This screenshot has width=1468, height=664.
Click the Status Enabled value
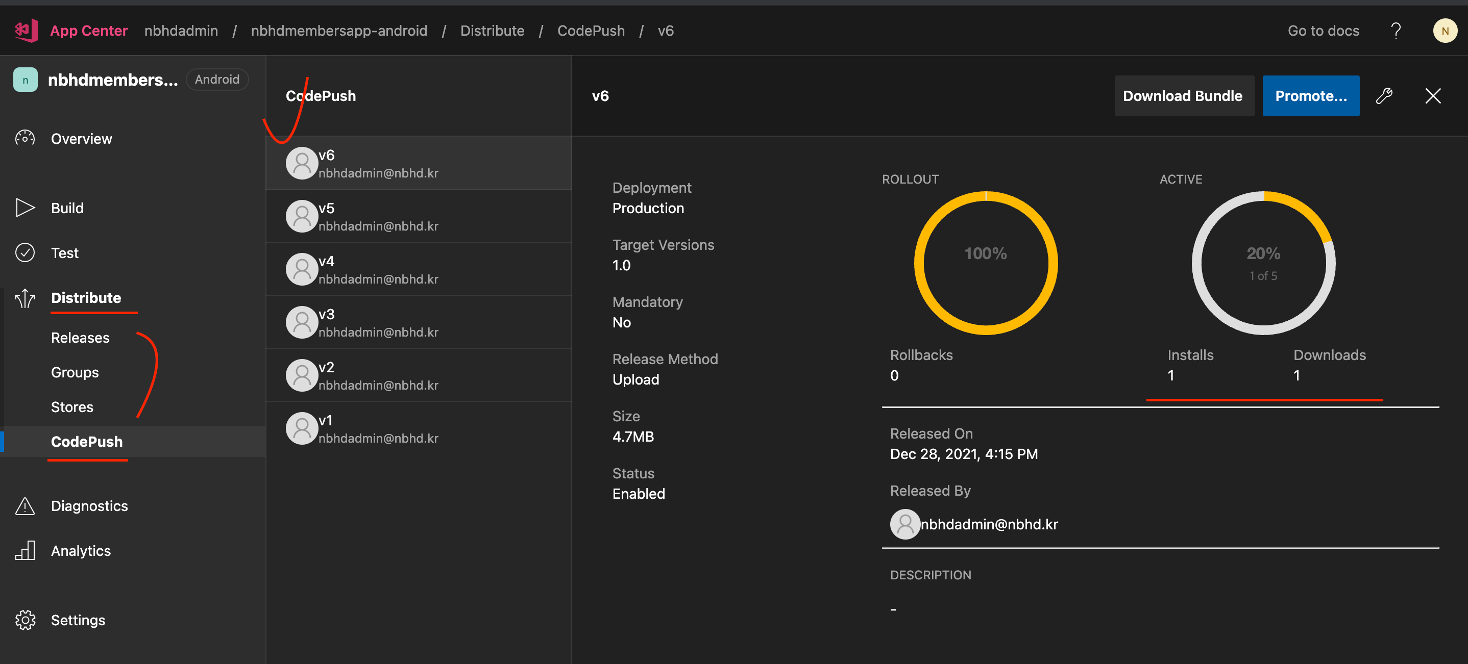(638, 494)
